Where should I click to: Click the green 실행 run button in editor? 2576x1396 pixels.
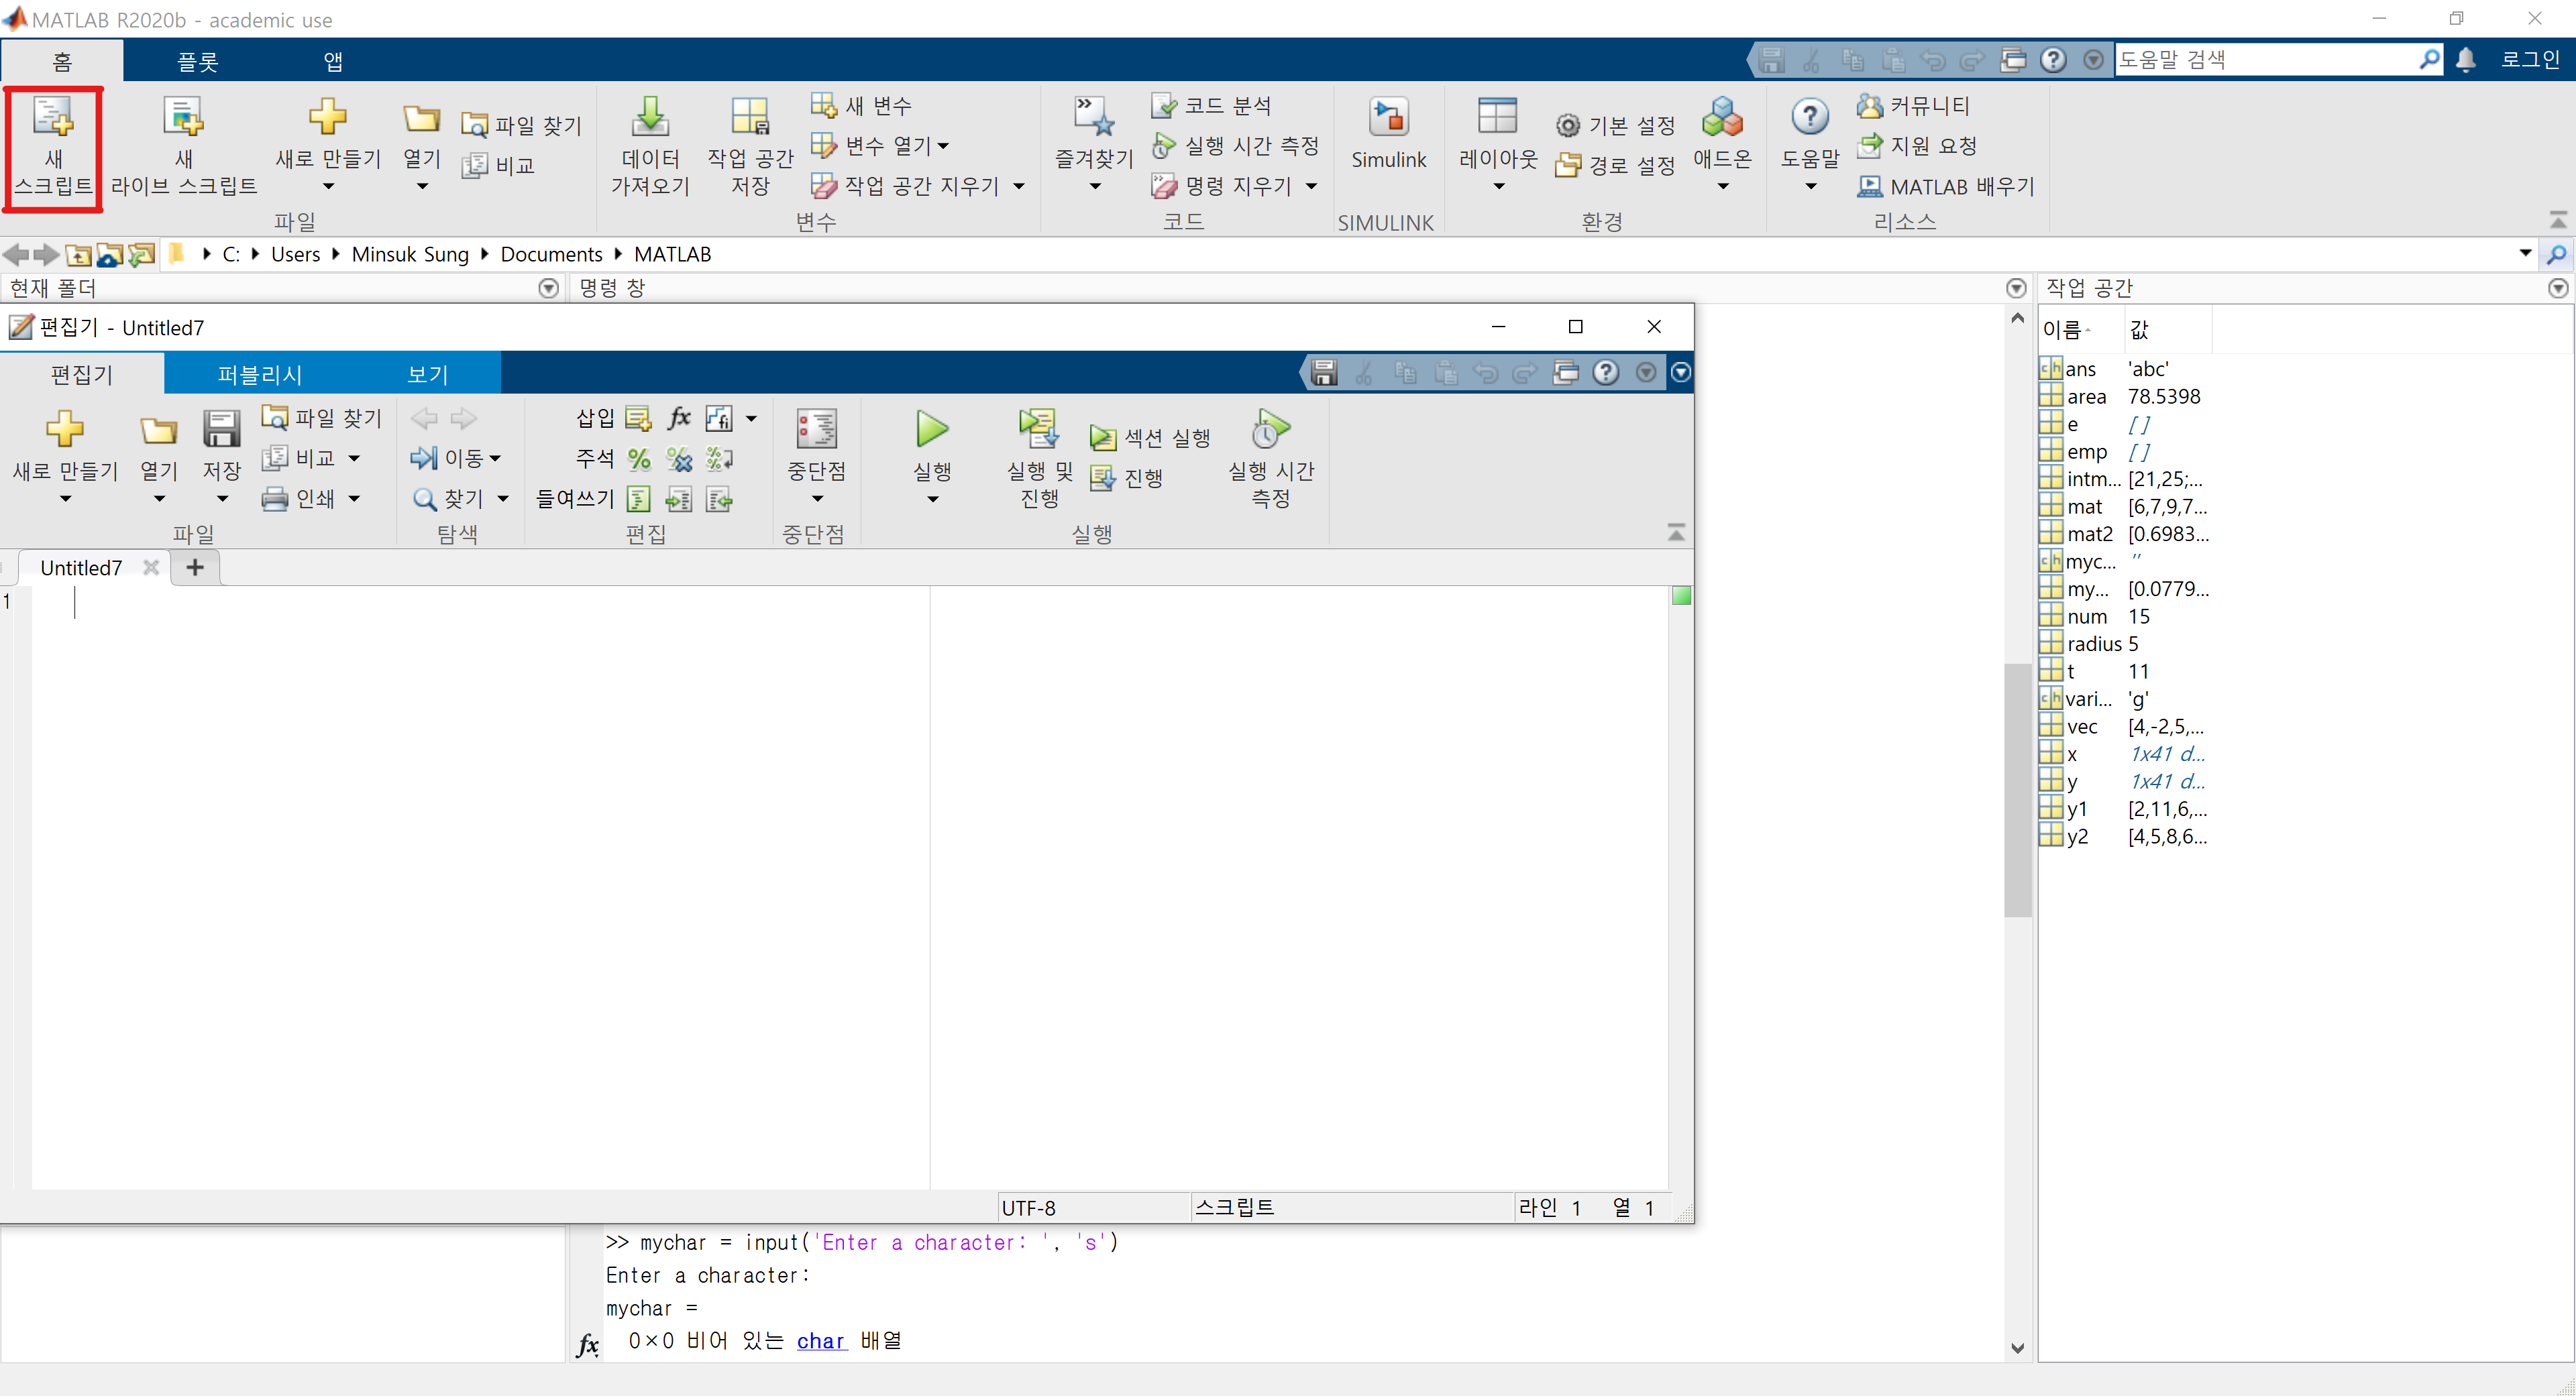932,430
